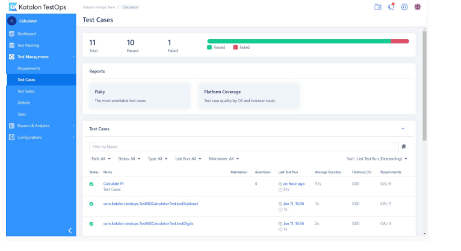The width and height of the screenshot is (461, 251).
Task: Click the red failed segment of progress bar
Action: [x=400, y=41]
